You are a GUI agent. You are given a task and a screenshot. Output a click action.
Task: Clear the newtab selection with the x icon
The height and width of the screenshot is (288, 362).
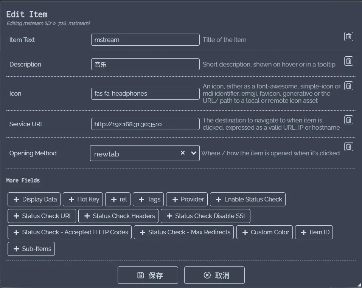click(183, 153)
